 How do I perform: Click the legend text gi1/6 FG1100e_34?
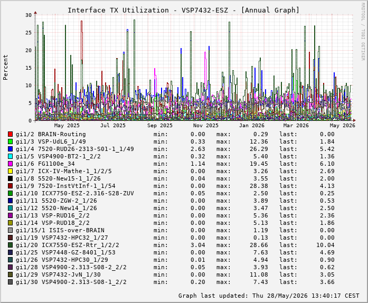[45, 164]
